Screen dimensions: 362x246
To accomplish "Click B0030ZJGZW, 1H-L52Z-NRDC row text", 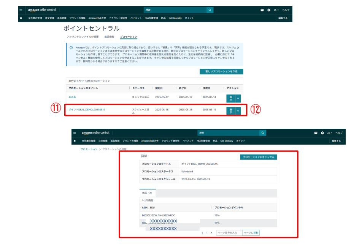I will [158, 215].
